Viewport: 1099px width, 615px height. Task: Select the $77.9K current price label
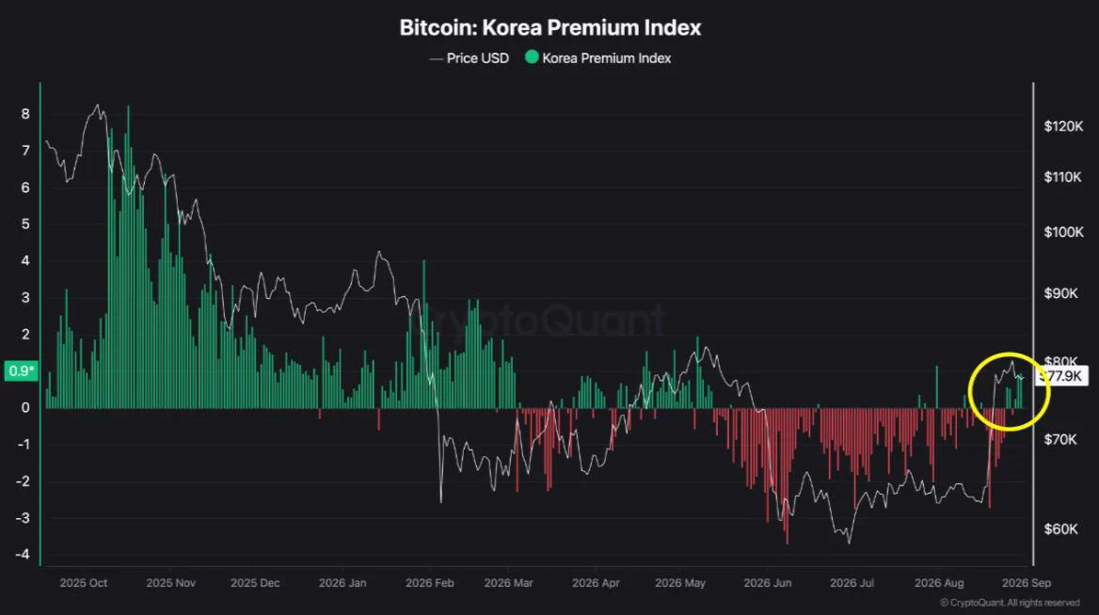1061,376
